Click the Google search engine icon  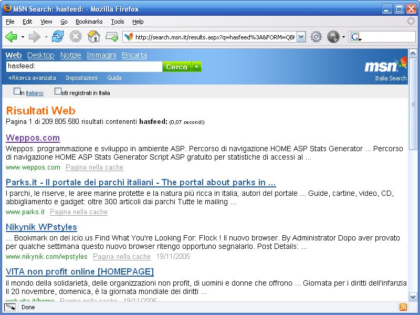pos(356,37)
